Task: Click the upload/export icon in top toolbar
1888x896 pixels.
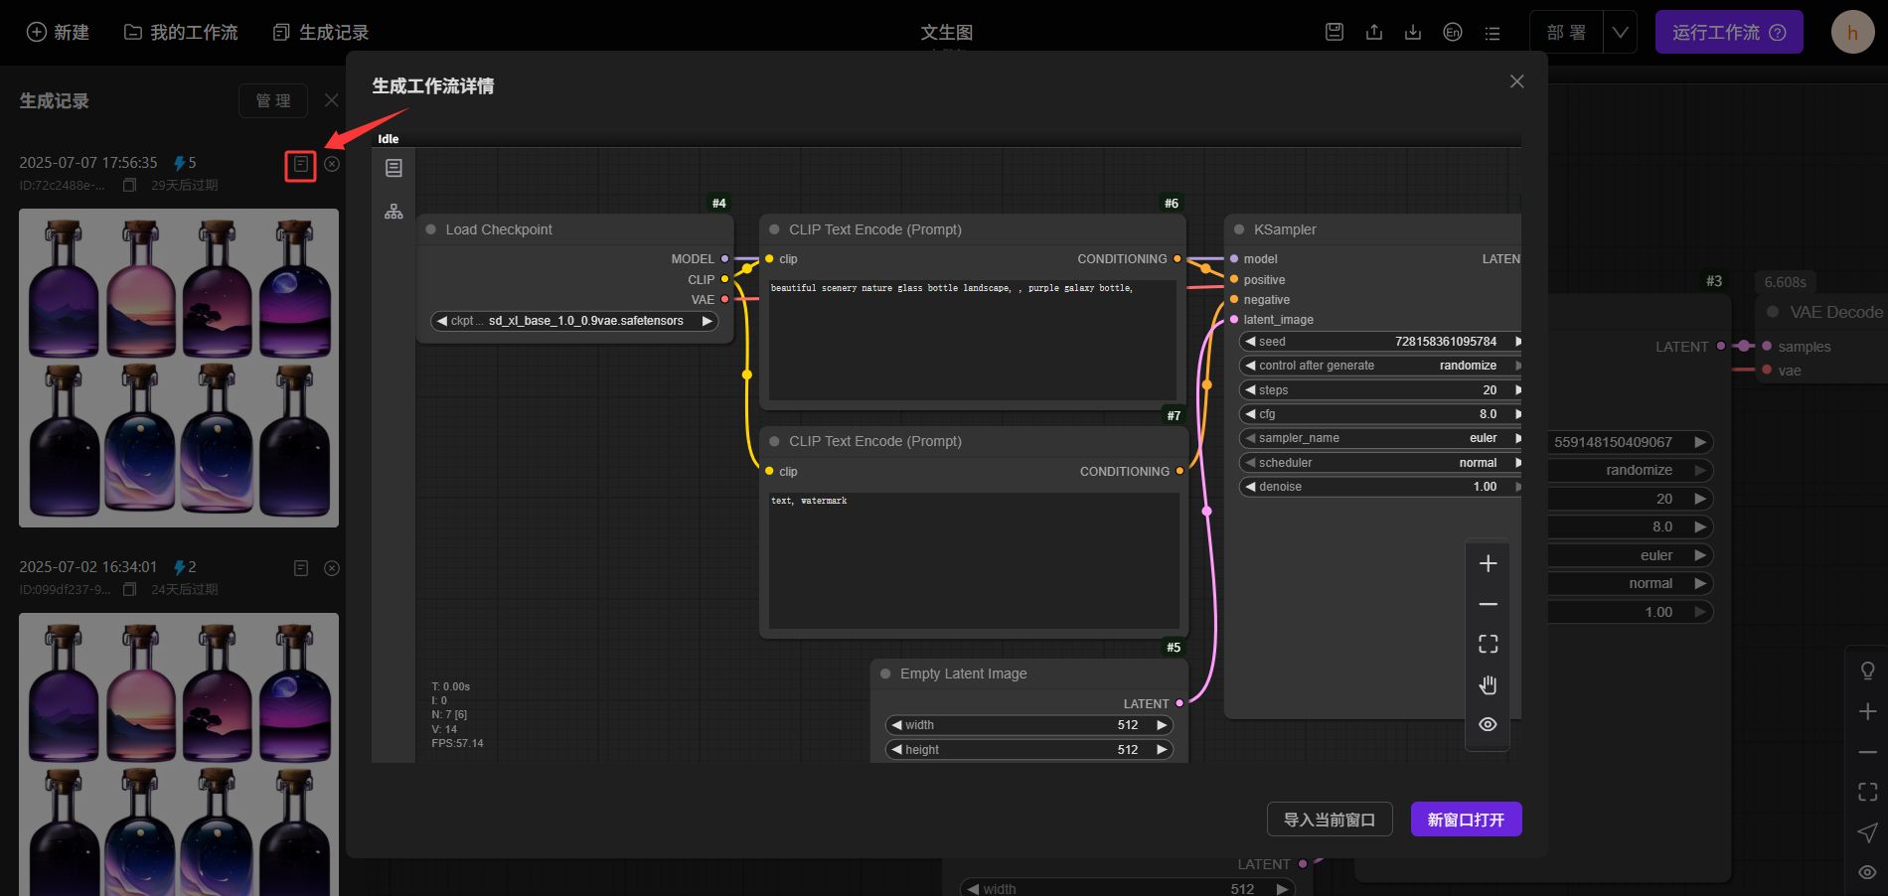Action: 1374,32
